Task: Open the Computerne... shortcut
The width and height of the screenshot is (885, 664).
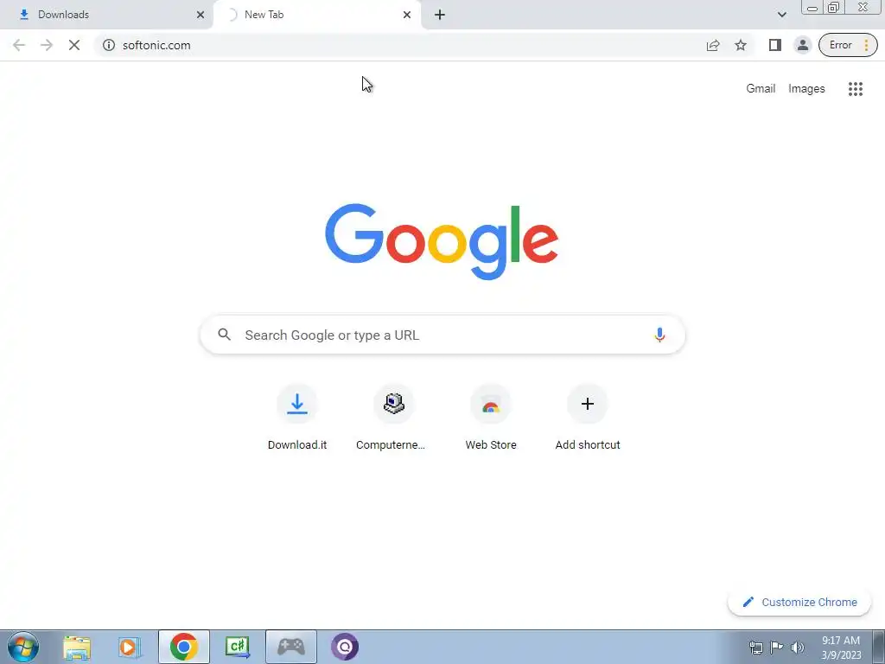Action: (x=393, y=418)
